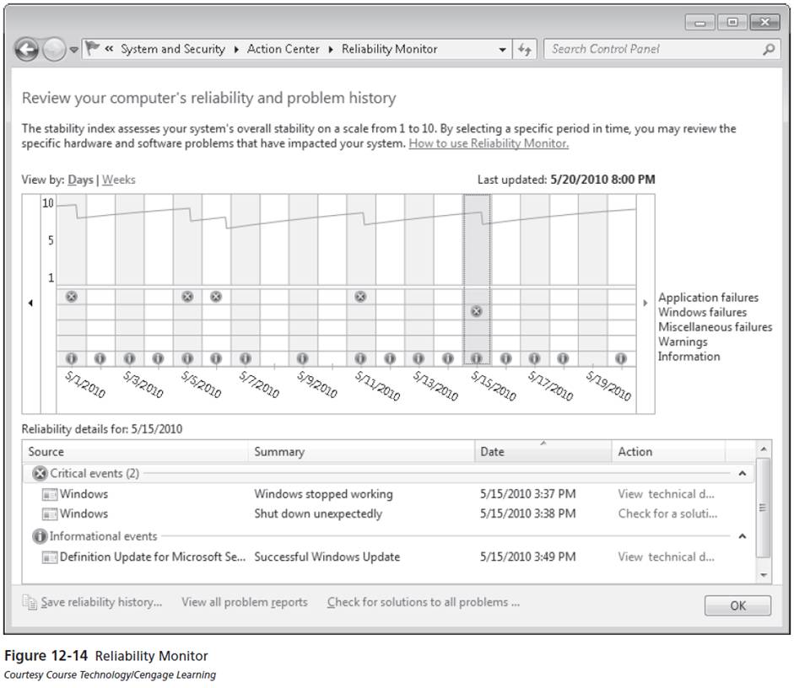Click the details list scrollbar thumb

click(763, 508)
